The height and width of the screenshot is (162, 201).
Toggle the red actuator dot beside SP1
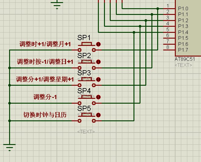pyautogui.click(x=98, y=44)
